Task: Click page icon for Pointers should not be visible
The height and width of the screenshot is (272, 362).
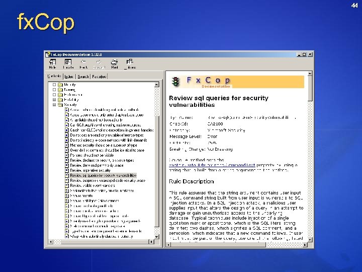Action: point(67,155)
